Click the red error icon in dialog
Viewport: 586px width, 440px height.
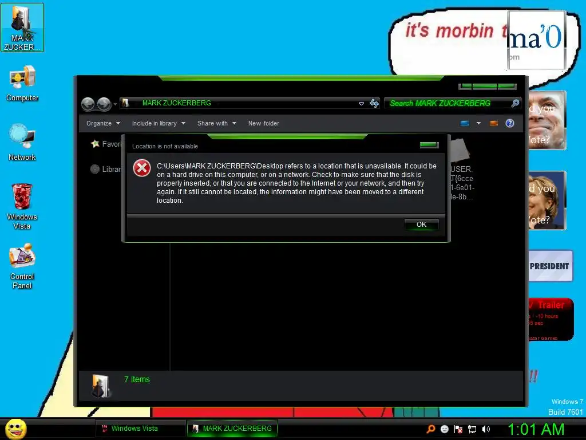[142, 168]
